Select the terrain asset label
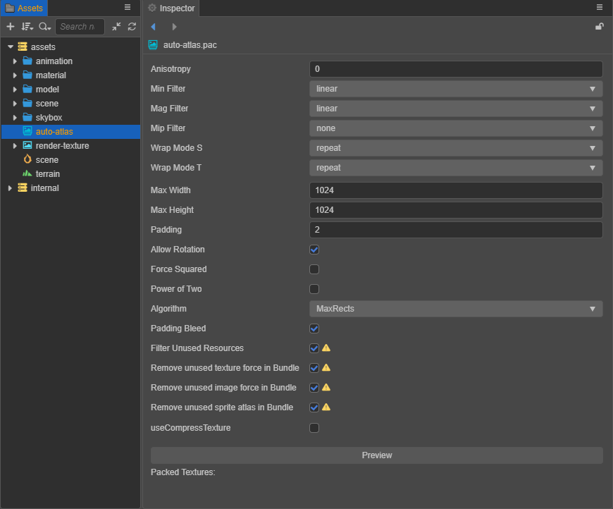Screen dimensions: 613x509 pos(48,173)
